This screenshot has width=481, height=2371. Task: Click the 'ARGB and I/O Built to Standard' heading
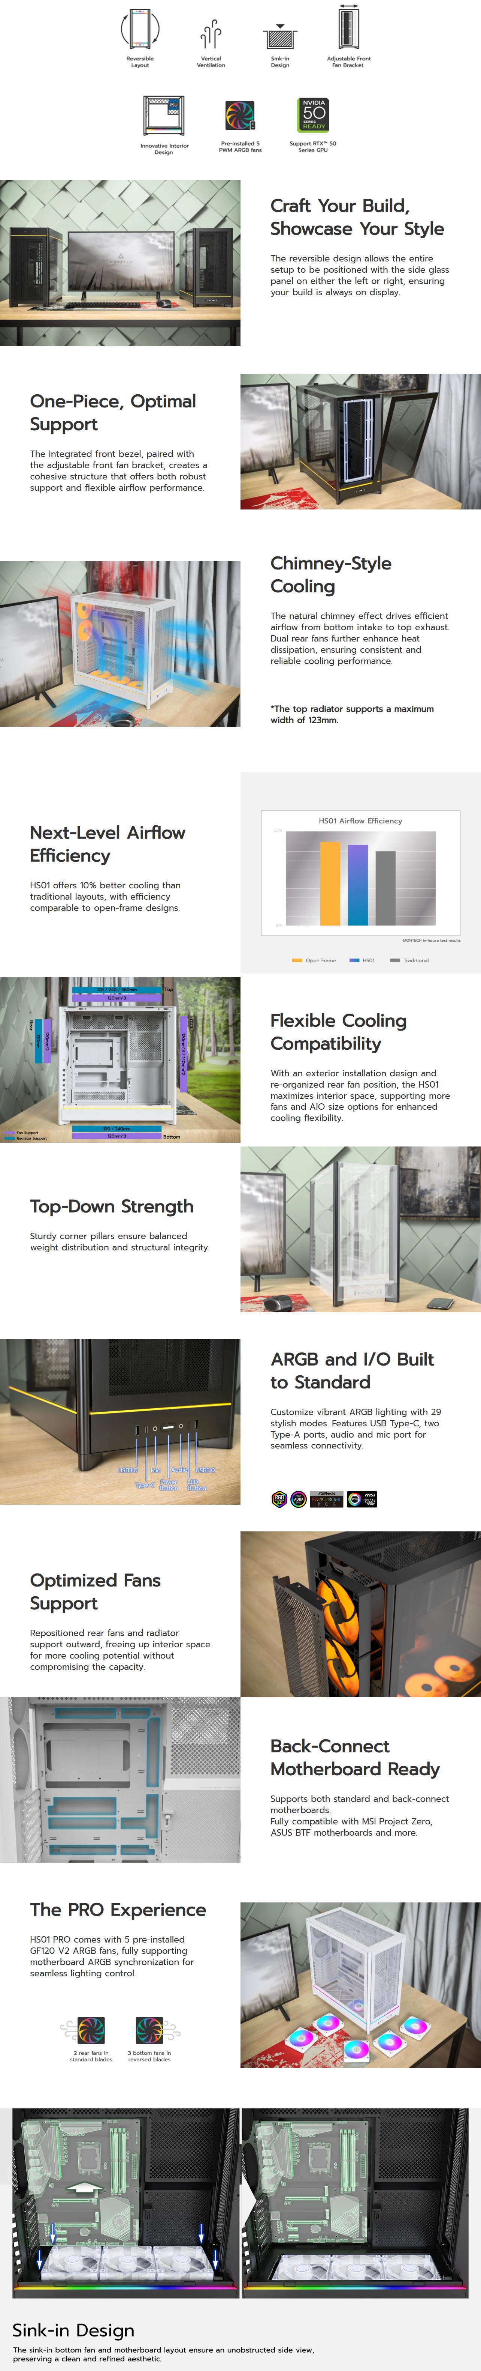pyautogui.click(x=352, y=1370)
